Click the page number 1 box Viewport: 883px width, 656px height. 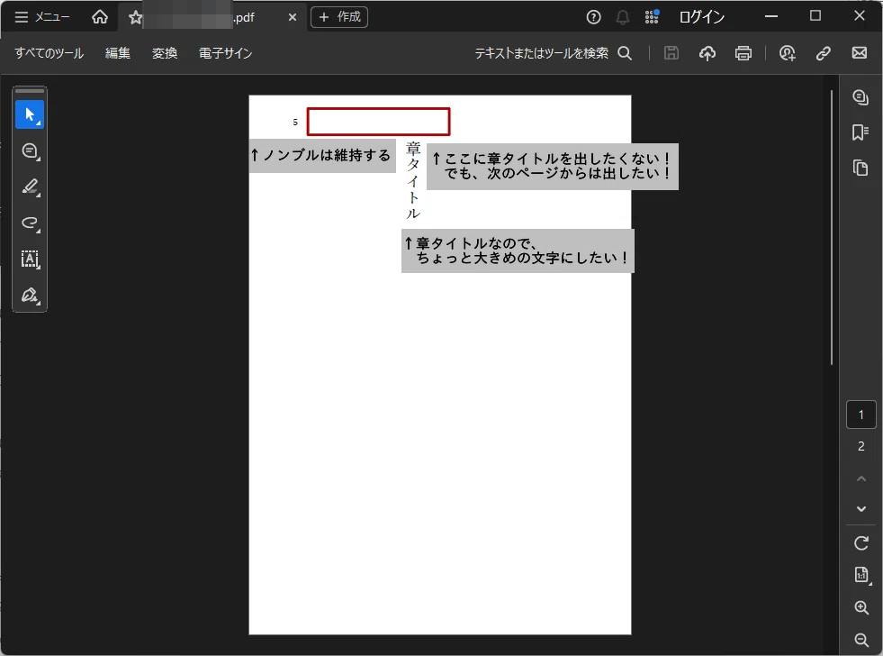click(x=861, y=415)
